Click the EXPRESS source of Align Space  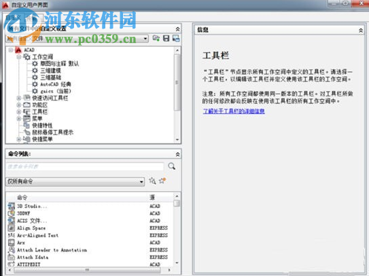click(x=158, y=228)
